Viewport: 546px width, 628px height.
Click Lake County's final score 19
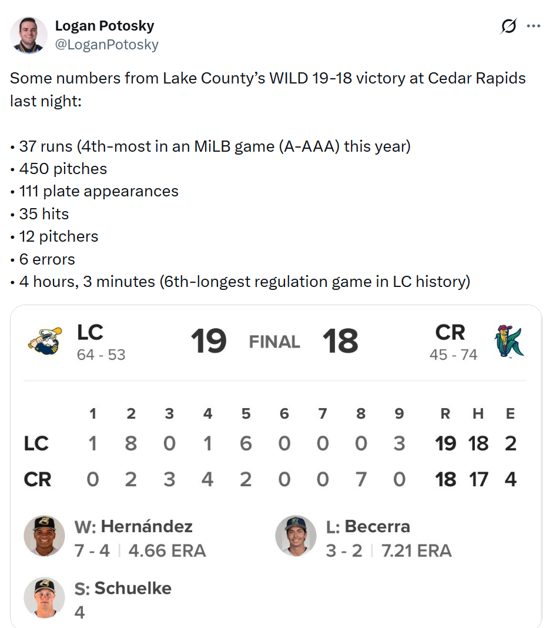[x=209, y=341]
